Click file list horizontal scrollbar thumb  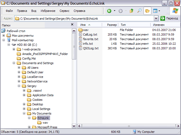tap(129, 126)
